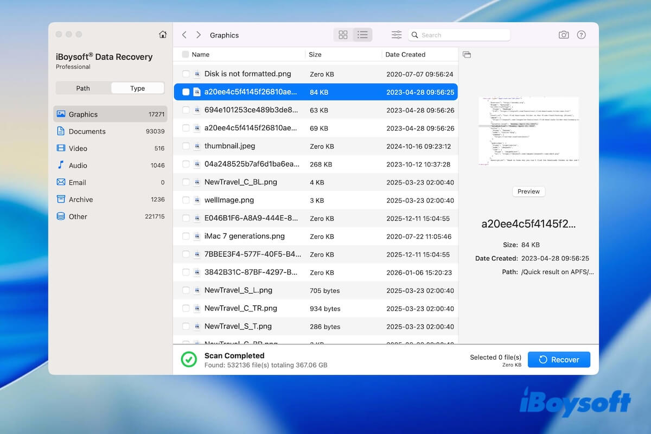Navigate back with the left chevron

click(184, 35)
